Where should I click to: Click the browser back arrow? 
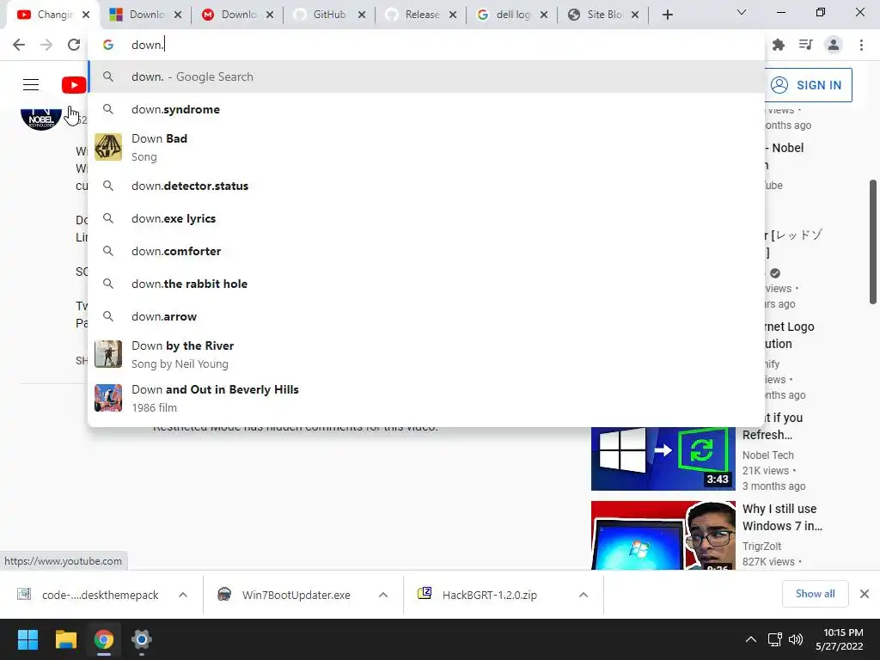pyautogui.click(x=19, y=45)
